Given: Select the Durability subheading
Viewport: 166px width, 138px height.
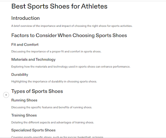Looking at the screenshot, I should coord(20,75).
